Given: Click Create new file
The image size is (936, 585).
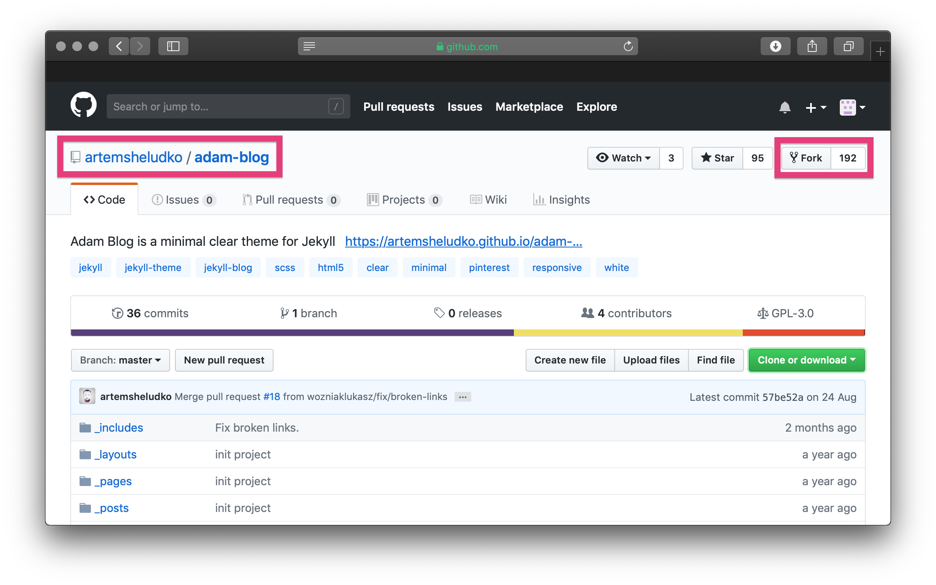Looking at the screenshot, I should [570, 360].
